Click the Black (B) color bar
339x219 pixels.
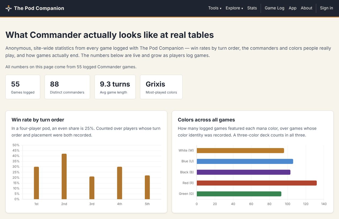tap(244, 172)
